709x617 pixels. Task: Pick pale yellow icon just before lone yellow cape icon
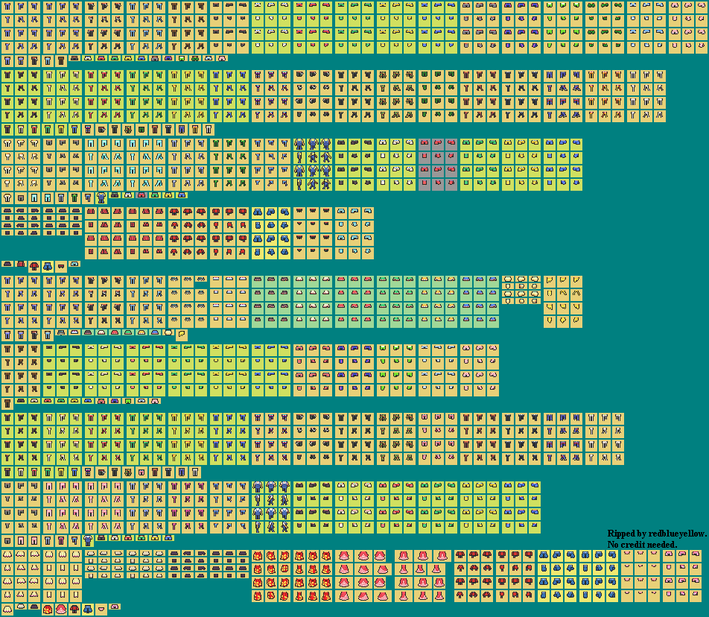168,332
